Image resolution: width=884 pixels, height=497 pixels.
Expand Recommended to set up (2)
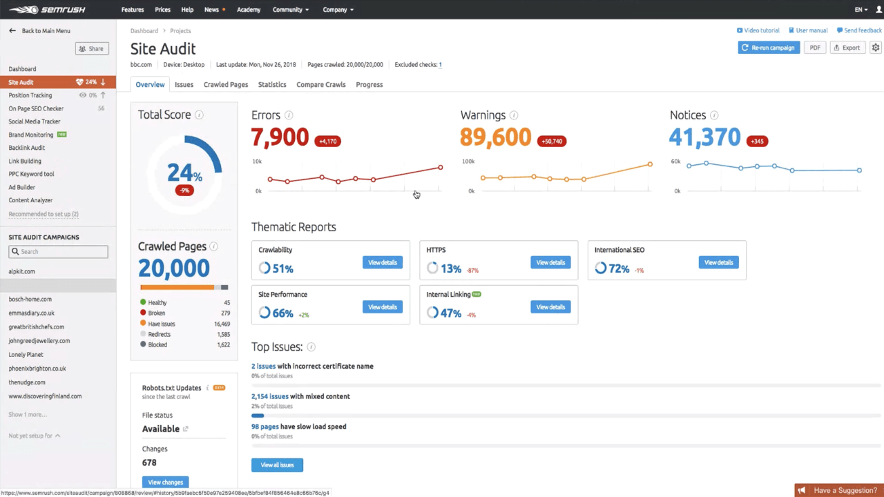[44, 214]
